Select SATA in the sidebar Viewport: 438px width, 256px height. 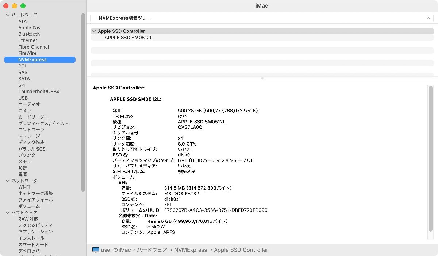[24, 79]
